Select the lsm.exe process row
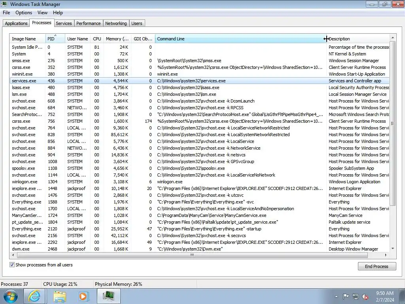This screenshot has height=304, width=405. (x=199, y=94)
